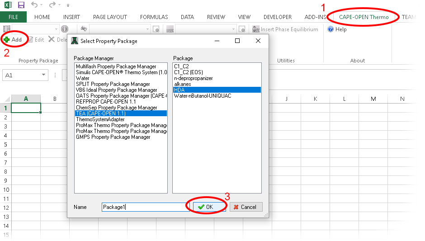The image size is (425, 241).
Task: Open the DEVELOPER tab
Action: (x=278, y=17)
